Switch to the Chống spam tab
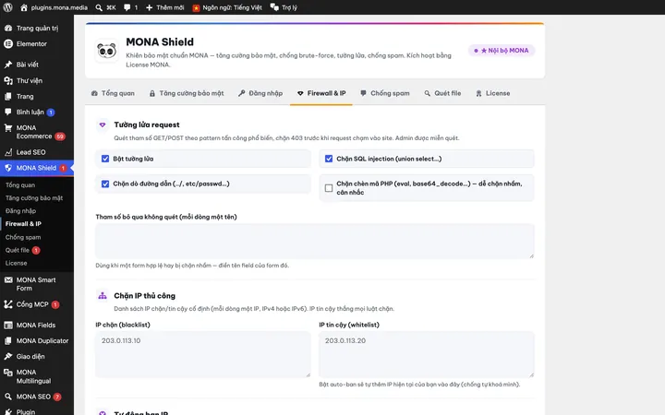Image resolution: width=665 pixels, height=415 pixels. pyautogui.click(x=384, y=93)
